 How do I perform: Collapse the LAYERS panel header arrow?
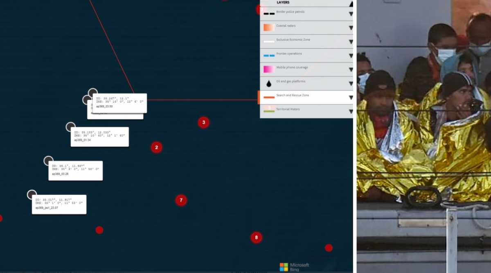[x=351, y=4]
